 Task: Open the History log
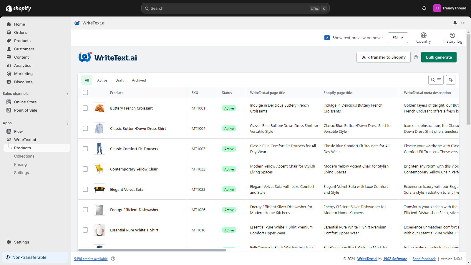[452, 38]
